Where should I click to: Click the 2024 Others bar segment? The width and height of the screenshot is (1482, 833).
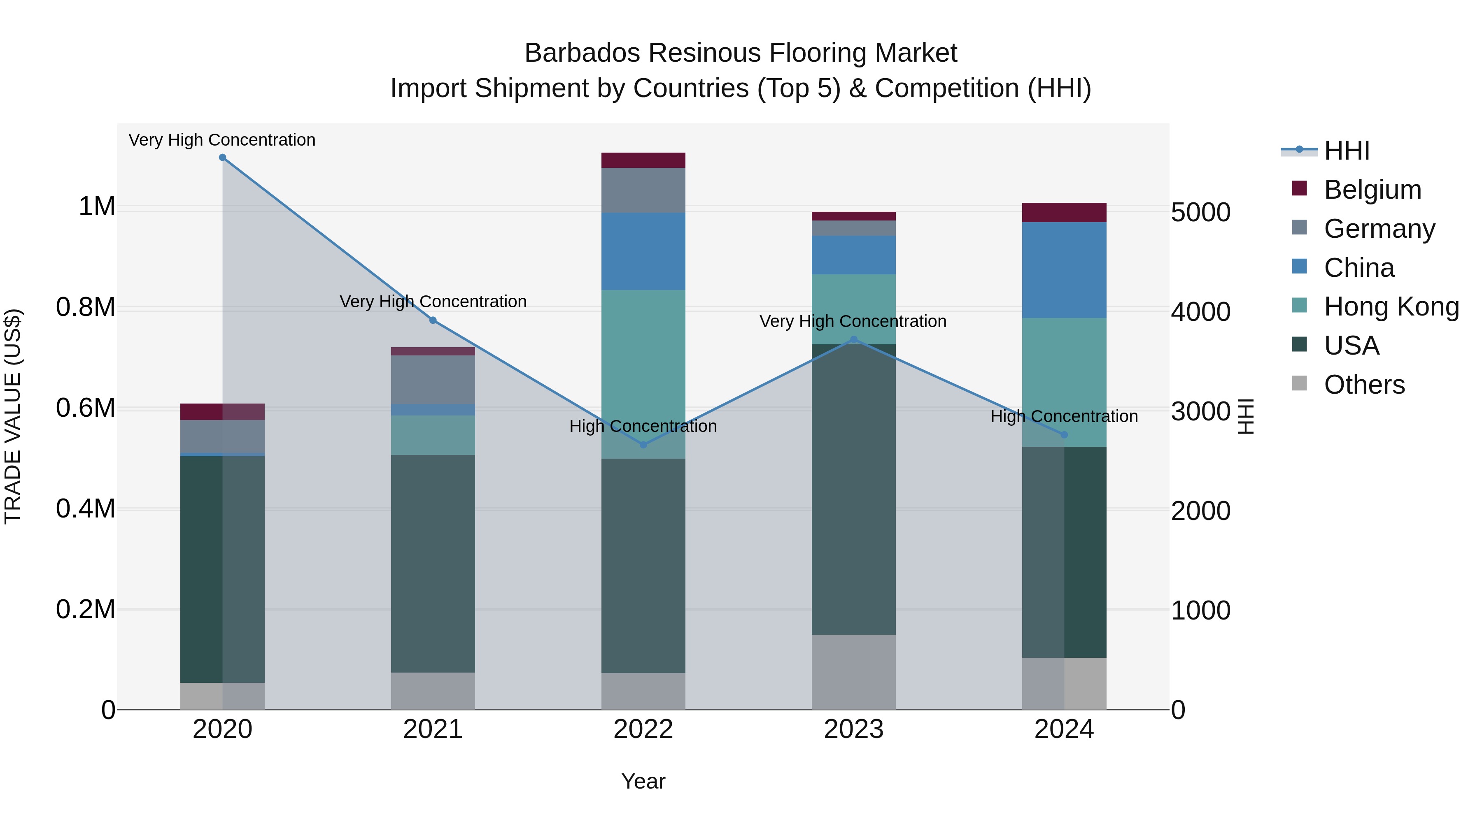coord(1064,684)
